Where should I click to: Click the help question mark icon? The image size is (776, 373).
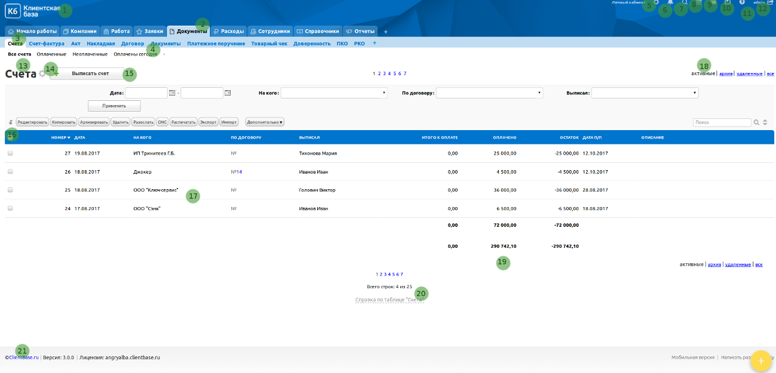coord(742,3)
